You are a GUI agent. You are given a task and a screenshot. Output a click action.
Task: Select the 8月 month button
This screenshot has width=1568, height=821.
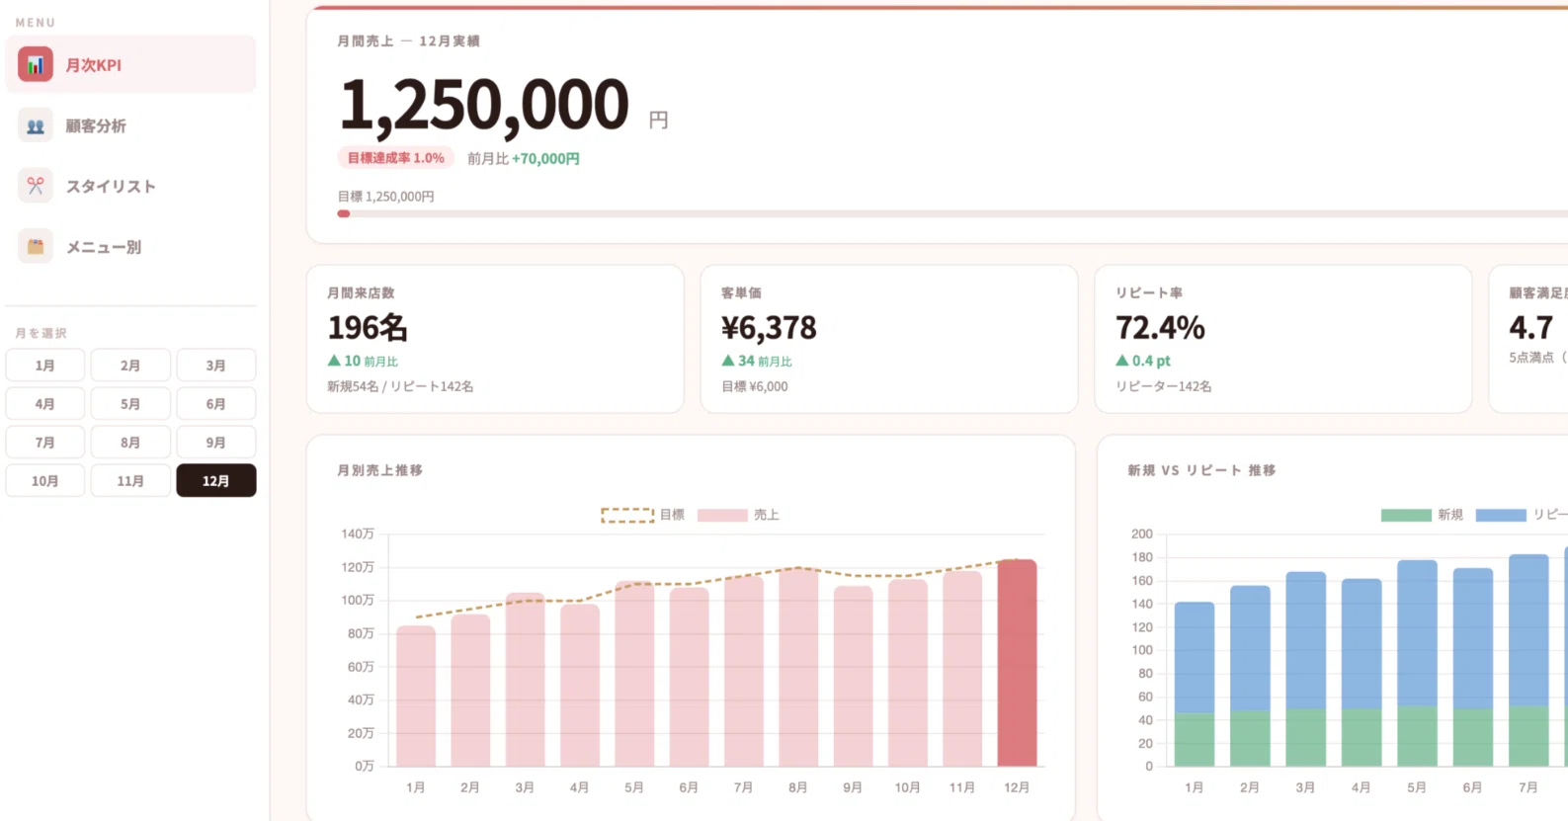coord(130,443)
